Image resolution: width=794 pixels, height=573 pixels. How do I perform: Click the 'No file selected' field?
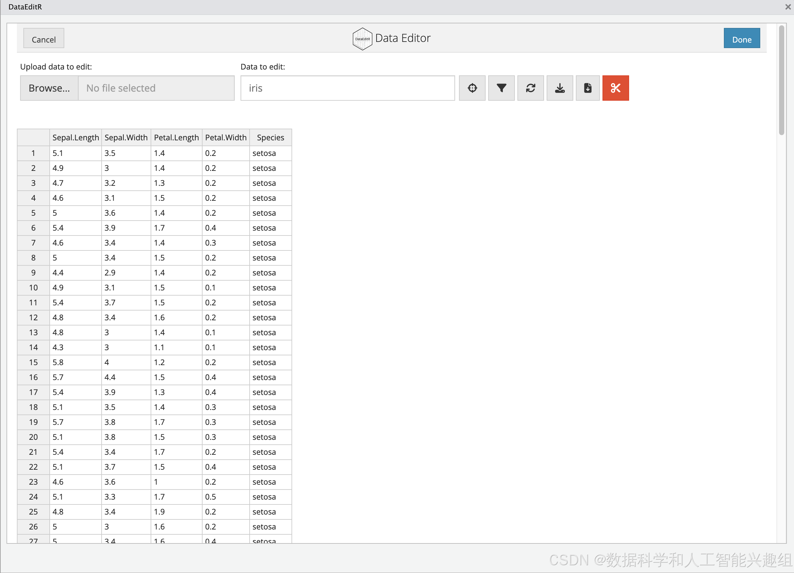point(156,88)
